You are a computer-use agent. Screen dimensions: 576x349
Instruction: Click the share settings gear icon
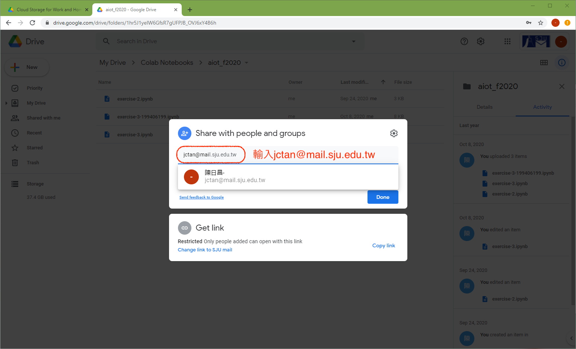coord(394,133)
